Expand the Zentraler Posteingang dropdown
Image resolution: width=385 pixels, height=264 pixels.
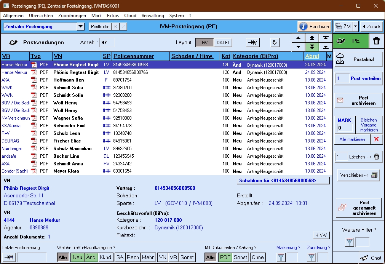point(80,27)
